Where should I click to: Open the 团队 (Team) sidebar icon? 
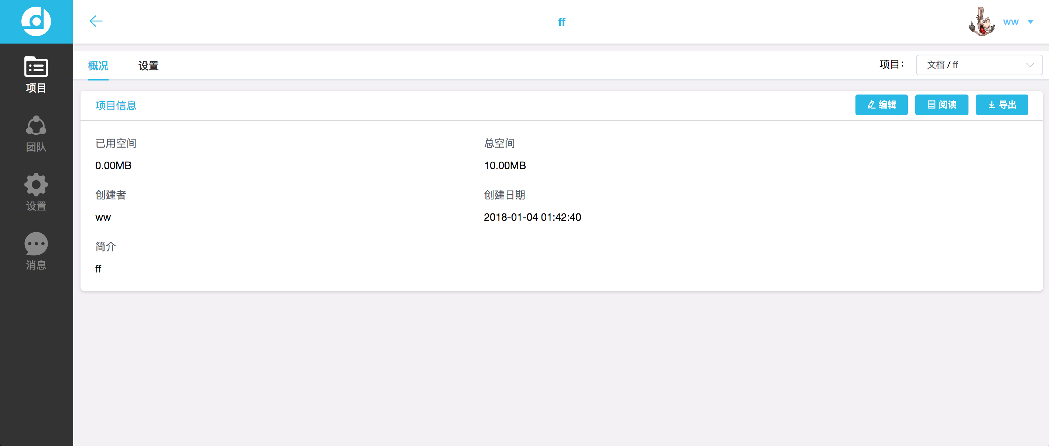pyautogui.click(x=36, y=134)
